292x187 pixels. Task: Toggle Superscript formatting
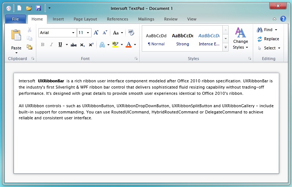pyautogui.click(x=91, y=45)
